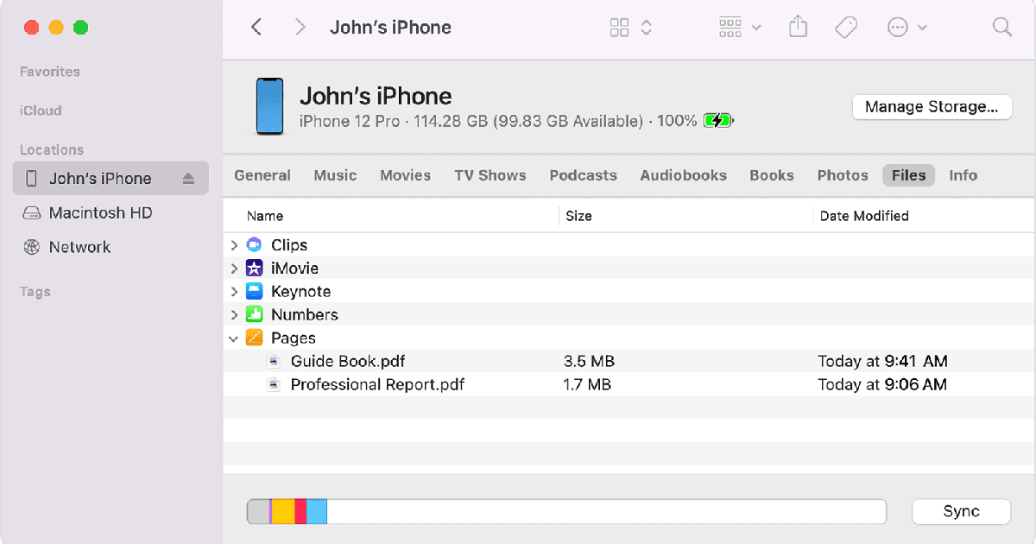Expand the Numbers folder
This screenshot has height=544, width=1036.
[x=234, y=314]
